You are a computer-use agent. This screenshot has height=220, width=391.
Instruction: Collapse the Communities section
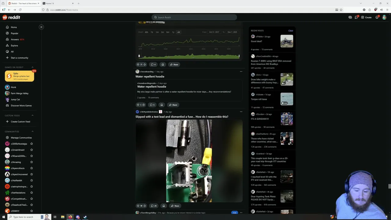[x=33, y=131]
